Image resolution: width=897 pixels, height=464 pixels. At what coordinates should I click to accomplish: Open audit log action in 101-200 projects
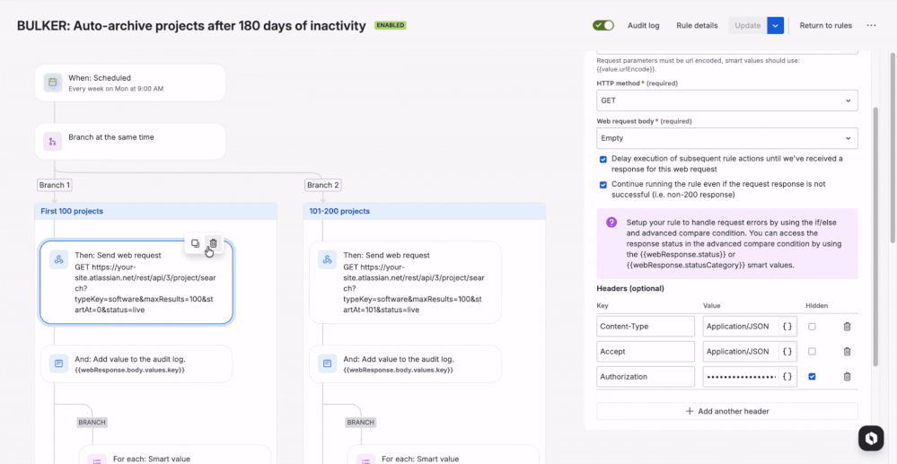pos(405,363)
